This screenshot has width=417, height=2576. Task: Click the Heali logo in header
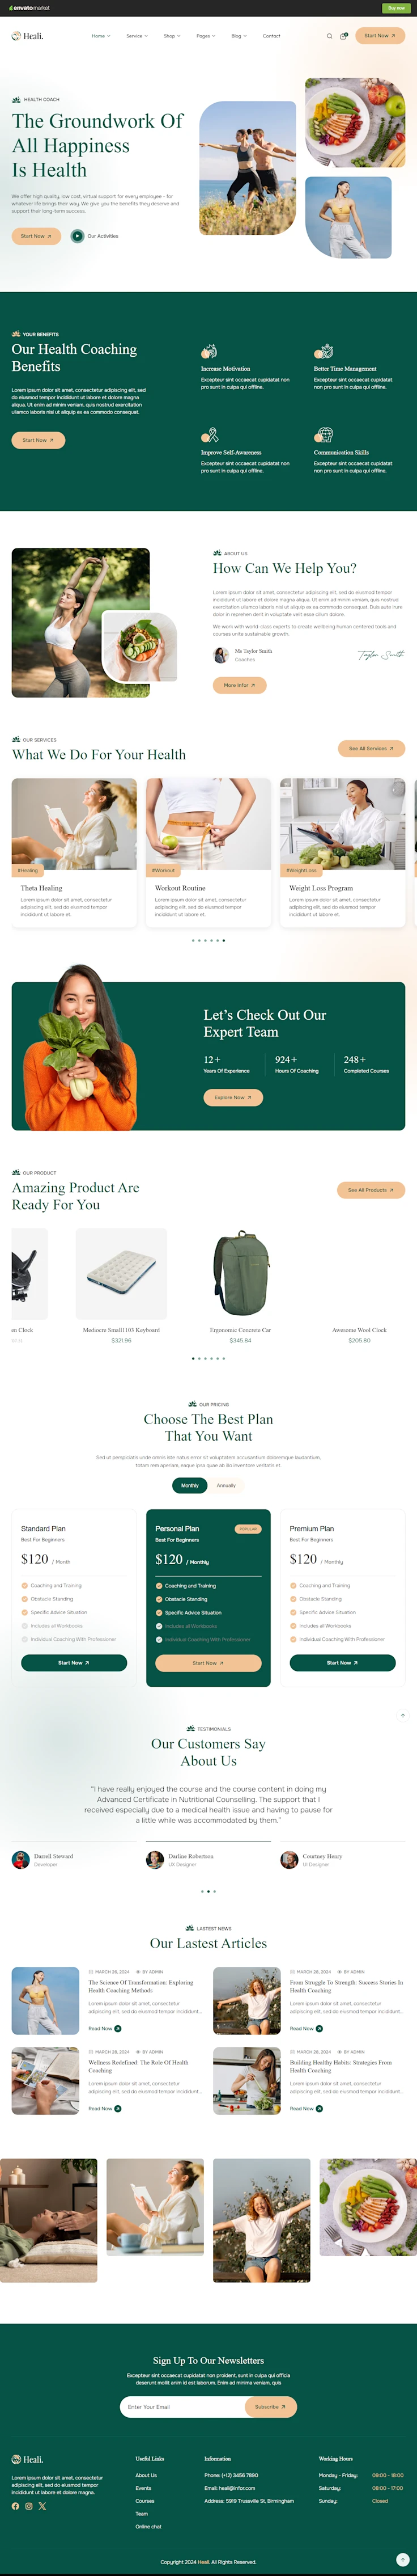coord(27,36)
